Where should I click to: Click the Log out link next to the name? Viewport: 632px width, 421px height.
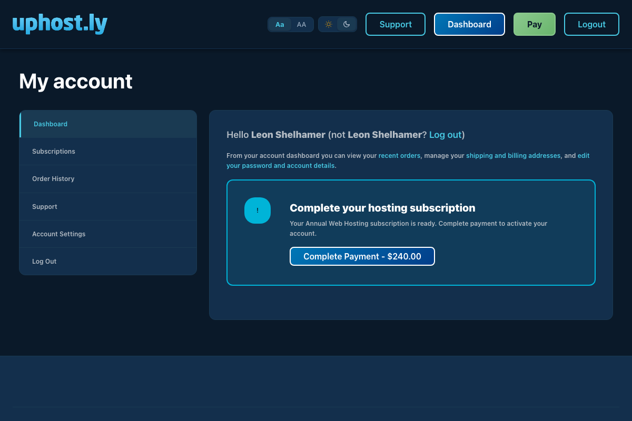[445, 135]
